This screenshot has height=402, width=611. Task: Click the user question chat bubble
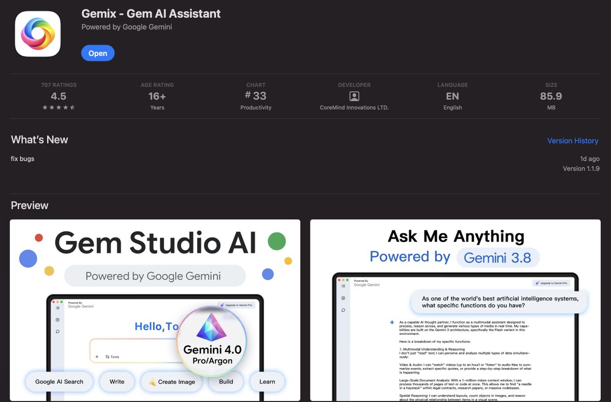click(499, 302)
